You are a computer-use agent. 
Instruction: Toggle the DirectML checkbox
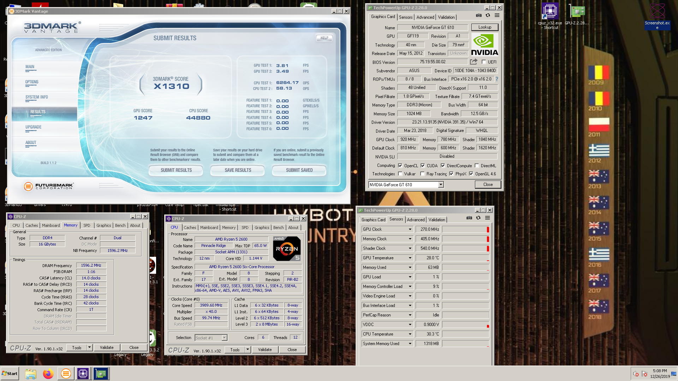pyautogui.click(x=477, y=165)
